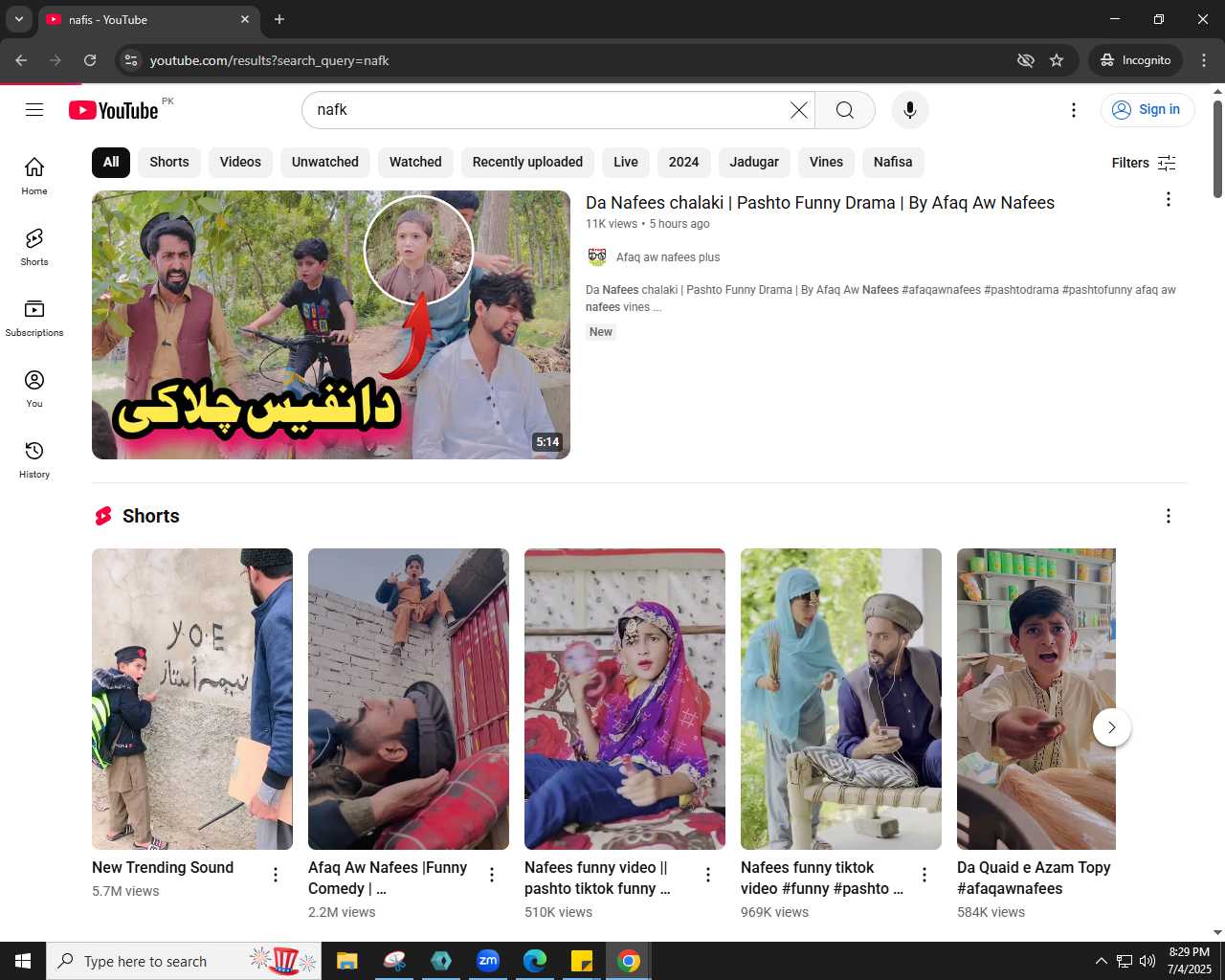1225x980 pixels.
Task: Open Windows Start menu
Action: [x=23, y=961]
